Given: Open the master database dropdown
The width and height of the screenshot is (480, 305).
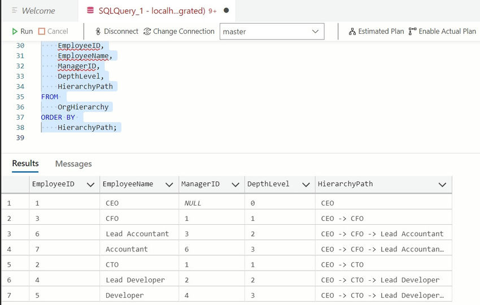Looking at the screenshot, I should pos(315,32).
